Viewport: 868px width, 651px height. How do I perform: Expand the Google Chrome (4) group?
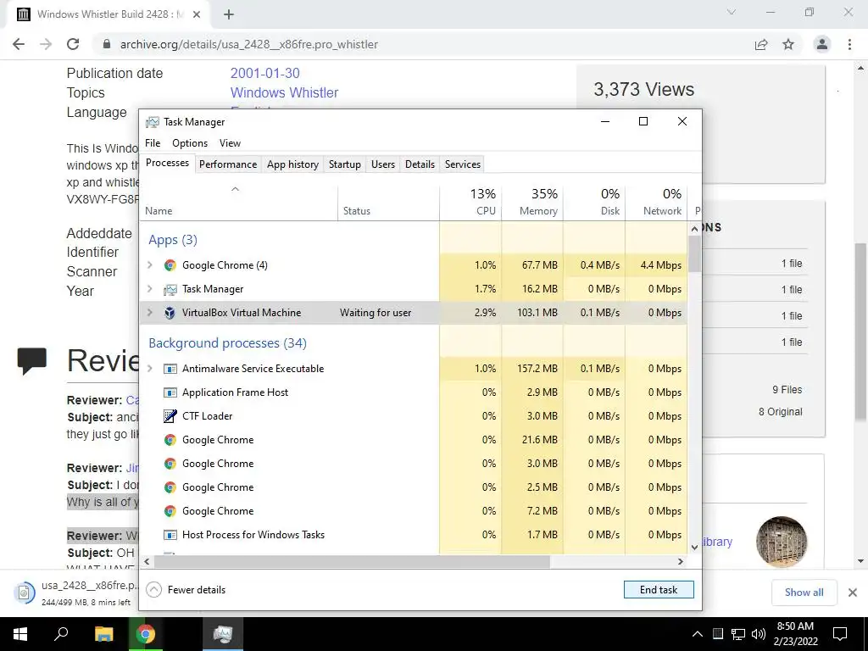(x=149, y=265)
